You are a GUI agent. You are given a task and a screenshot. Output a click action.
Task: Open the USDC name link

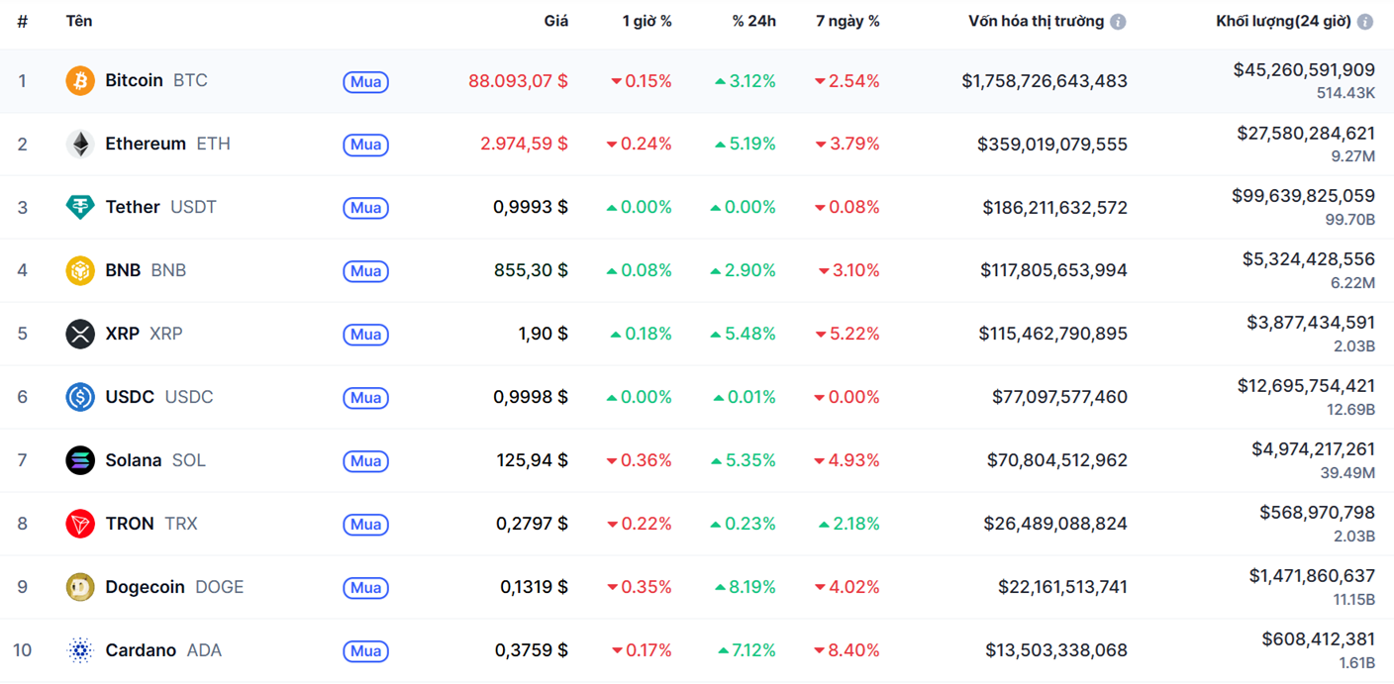tap(158, 397)
